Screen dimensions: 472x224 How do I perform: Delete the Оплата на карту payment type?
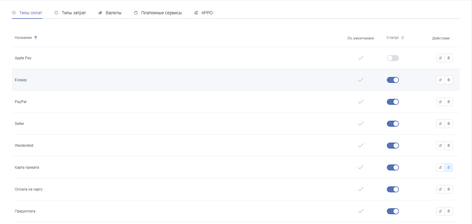[x=449, y=189]
